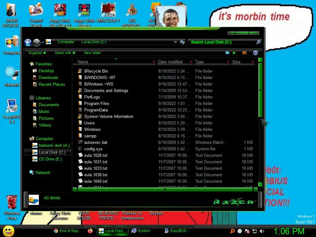Click the volume speaker tray icon
This screenshot has width=316, height=237.
coord(262,231)
